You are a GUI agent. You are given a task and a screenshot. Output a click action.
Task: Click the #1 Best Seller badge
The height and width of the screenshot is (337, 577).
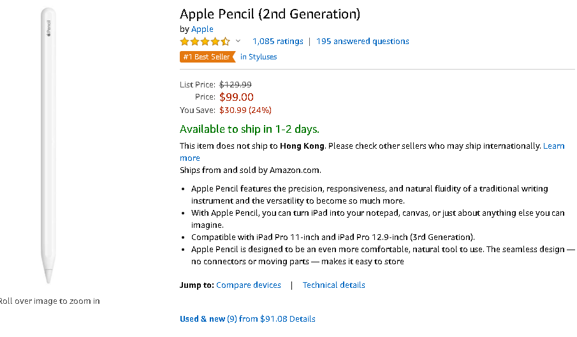[207, 57]
